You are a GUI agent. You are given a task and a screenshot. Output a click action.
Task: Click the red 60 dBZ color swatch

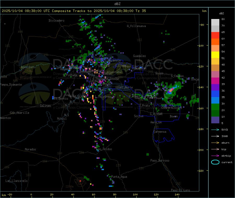[x=215, y=35]
